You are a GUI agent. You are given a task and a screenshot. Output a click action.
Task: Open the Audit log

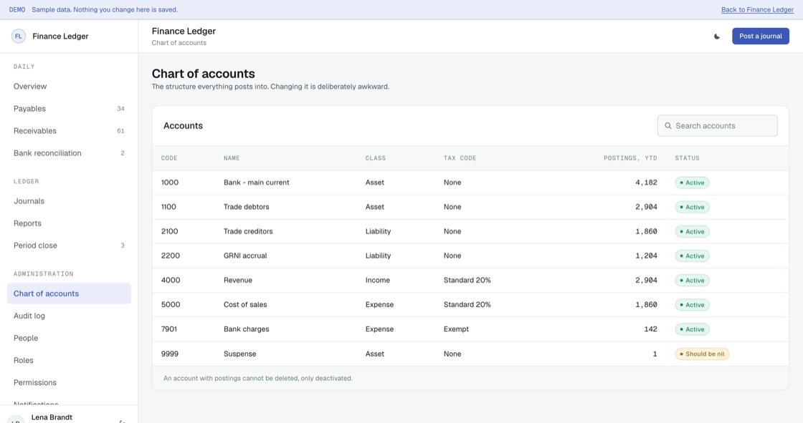click(69, 316)
